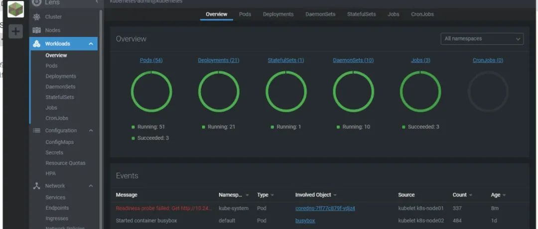Collapse the Configuration section chevron
This screenshot has height=229, width=538.
[91, 130]
